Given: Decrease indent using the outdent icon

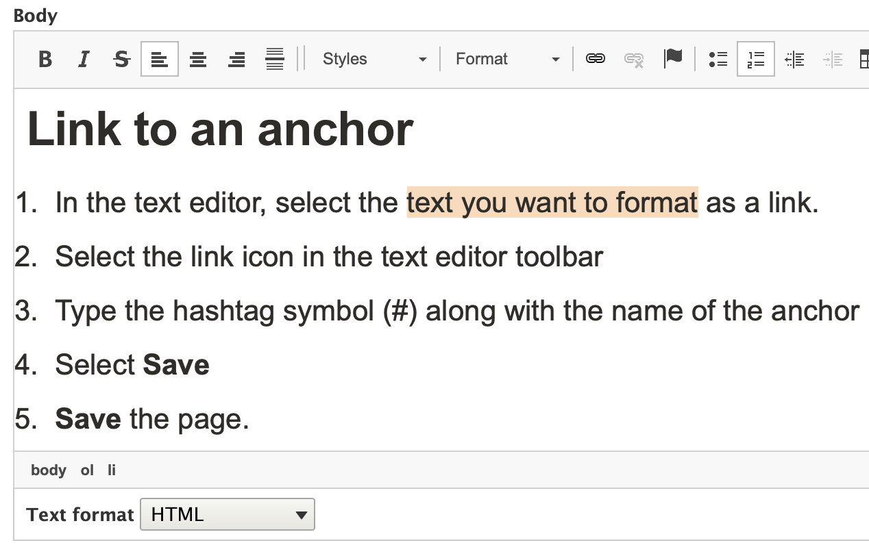Looking at the screenshot, I should coord(794,59).
